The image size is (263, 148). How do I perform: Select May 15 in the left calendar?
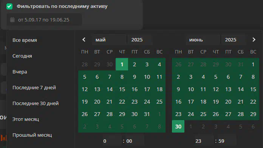tap(122, 89)
